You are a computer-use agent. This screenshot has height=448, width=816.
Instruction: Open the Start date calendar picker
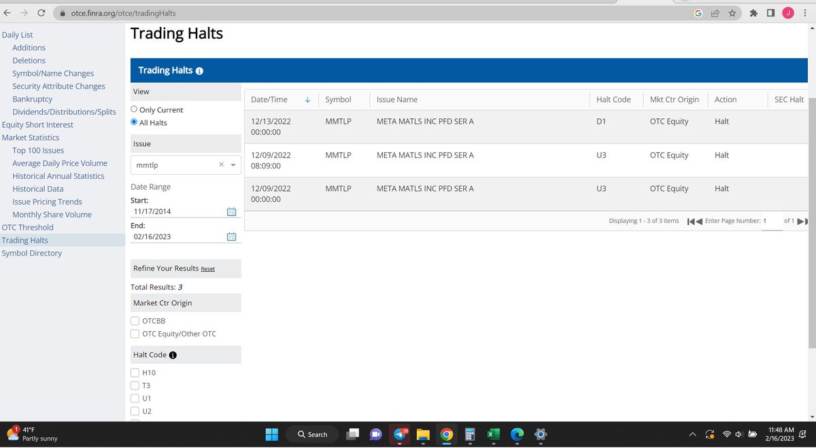tap(231, 211)
